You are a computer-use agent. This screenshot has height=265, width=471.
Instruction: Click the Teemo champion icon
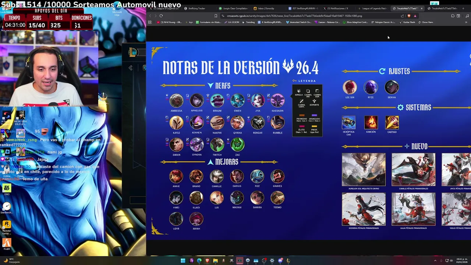tap(277, 198)
